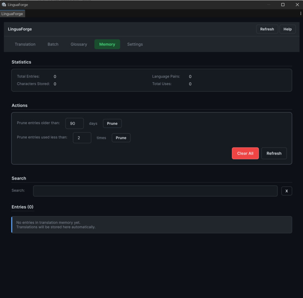
Task: Refresh statistics with the Actions Refresh button
Action: (x=274, y=153)
